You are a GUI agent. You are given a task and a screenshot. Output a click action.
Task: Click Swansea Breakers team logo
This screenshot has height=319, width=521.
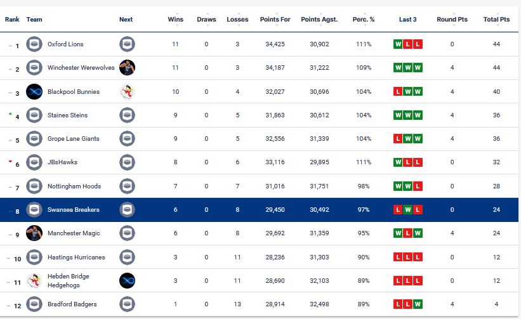click(x=34, y=209)
